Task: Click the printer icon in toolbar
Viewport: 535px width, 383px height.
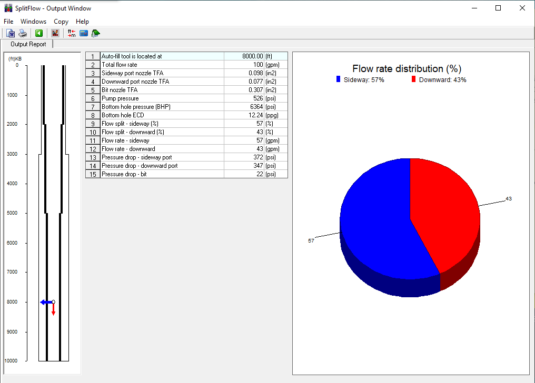Action: click(x=23, y=33)
